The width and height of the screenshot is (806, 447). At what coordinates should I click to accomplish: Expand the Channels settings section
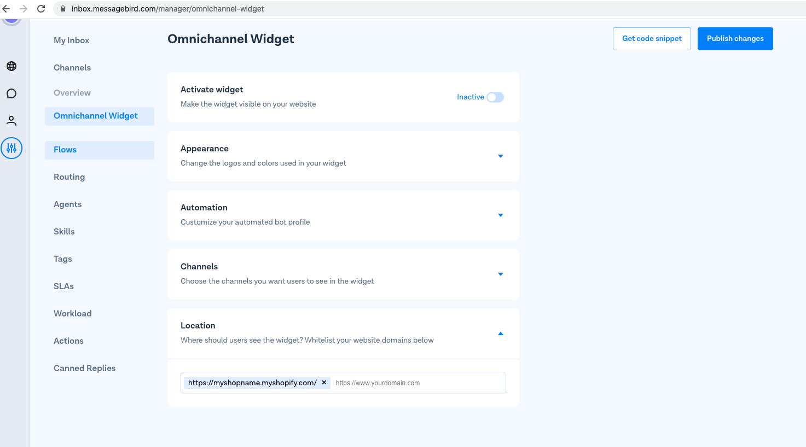(x=500, y=274)
